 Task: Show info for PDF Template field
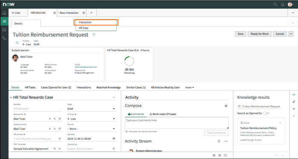pyautogui.click(x=55, y=149)
